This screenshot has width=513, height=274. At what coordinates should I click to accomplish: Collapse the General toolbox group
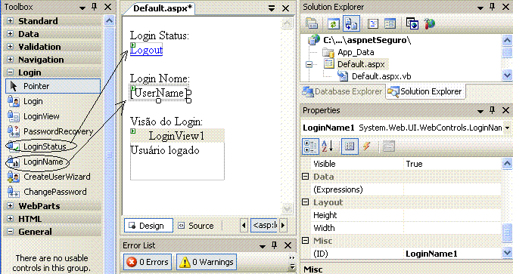[10, 232]
